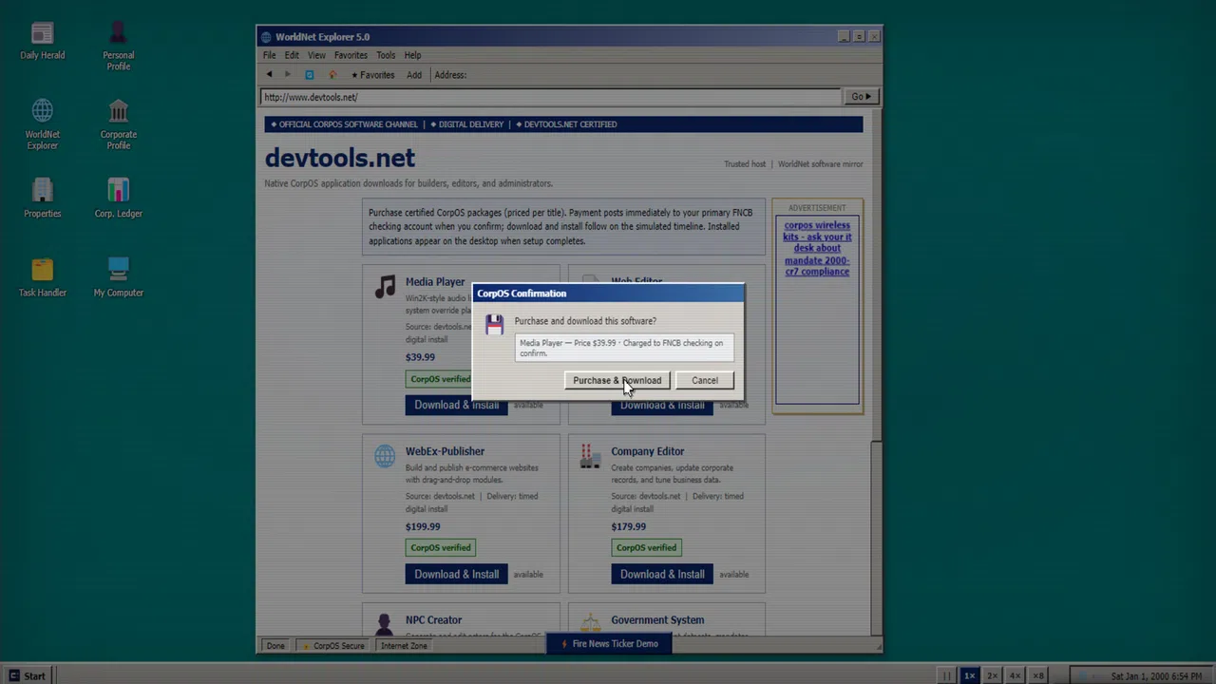Open the Help menu
The height and width of the screenshot is (684, 1216).
(412, 55)
